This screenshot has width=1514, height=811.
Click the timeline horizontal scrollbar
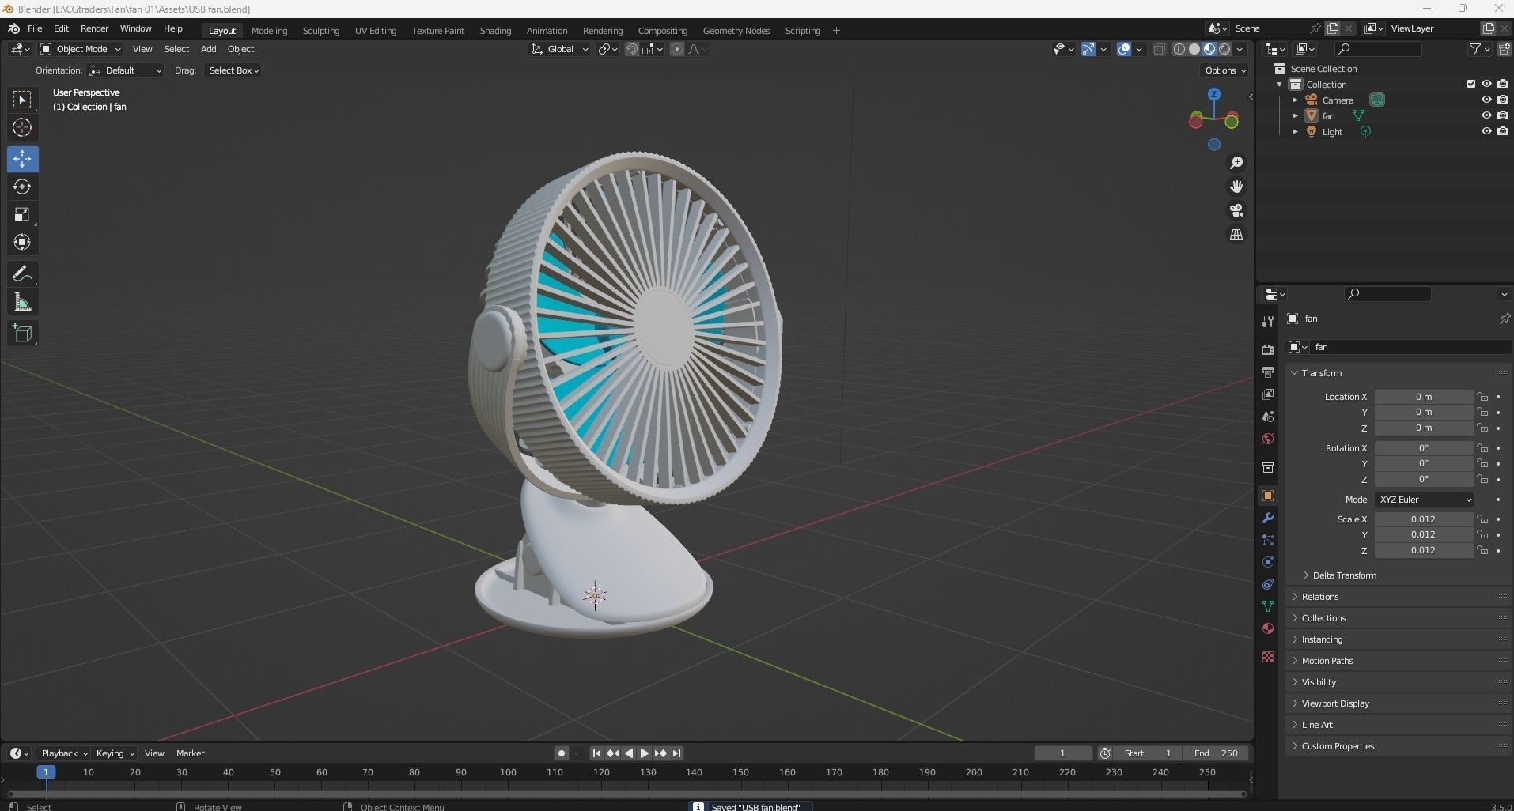coord(626,794)
